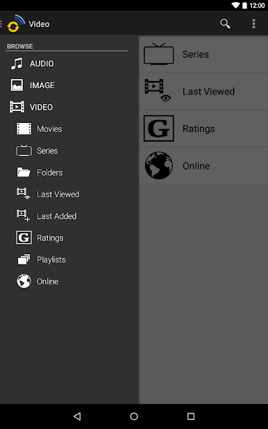Image resolution: width=268 pixels, height=429 pixels.
Task: Tap the drawer handle lines beside logo
Action: (1, 24)
